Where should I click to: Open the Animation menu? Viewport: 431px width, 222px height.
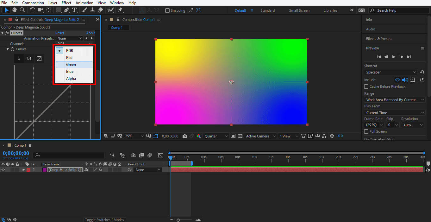(84, 3)
